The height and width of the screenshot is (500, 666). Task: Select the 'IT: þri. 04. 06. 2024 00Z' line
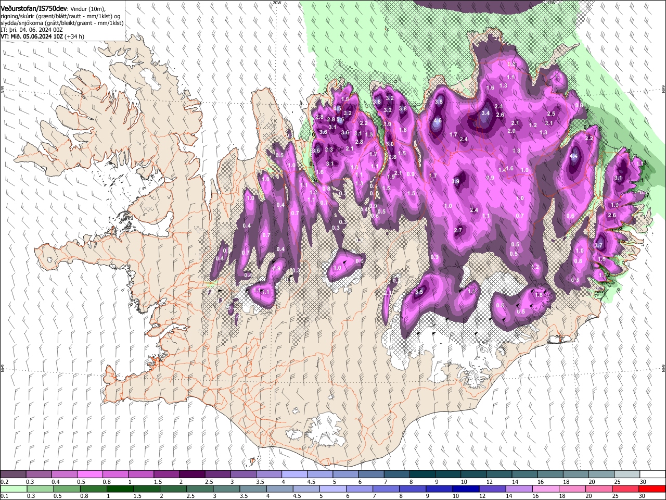(x=32, y=30)
